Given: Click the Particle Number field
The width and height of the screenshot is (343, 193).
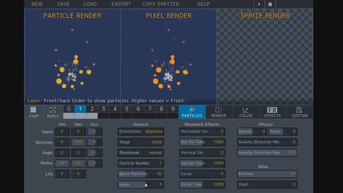Looking at the screenshot, I should pos(140,163).
